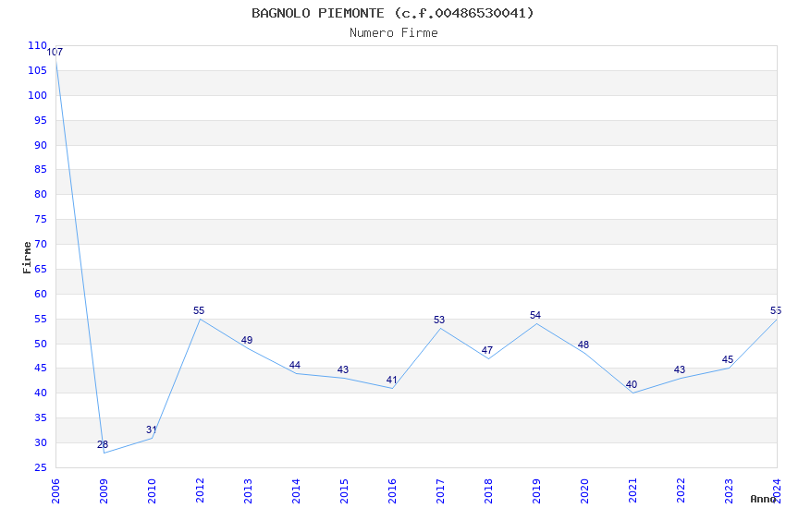Pick the x-axis year label 2016

click(x=392, y=491)
